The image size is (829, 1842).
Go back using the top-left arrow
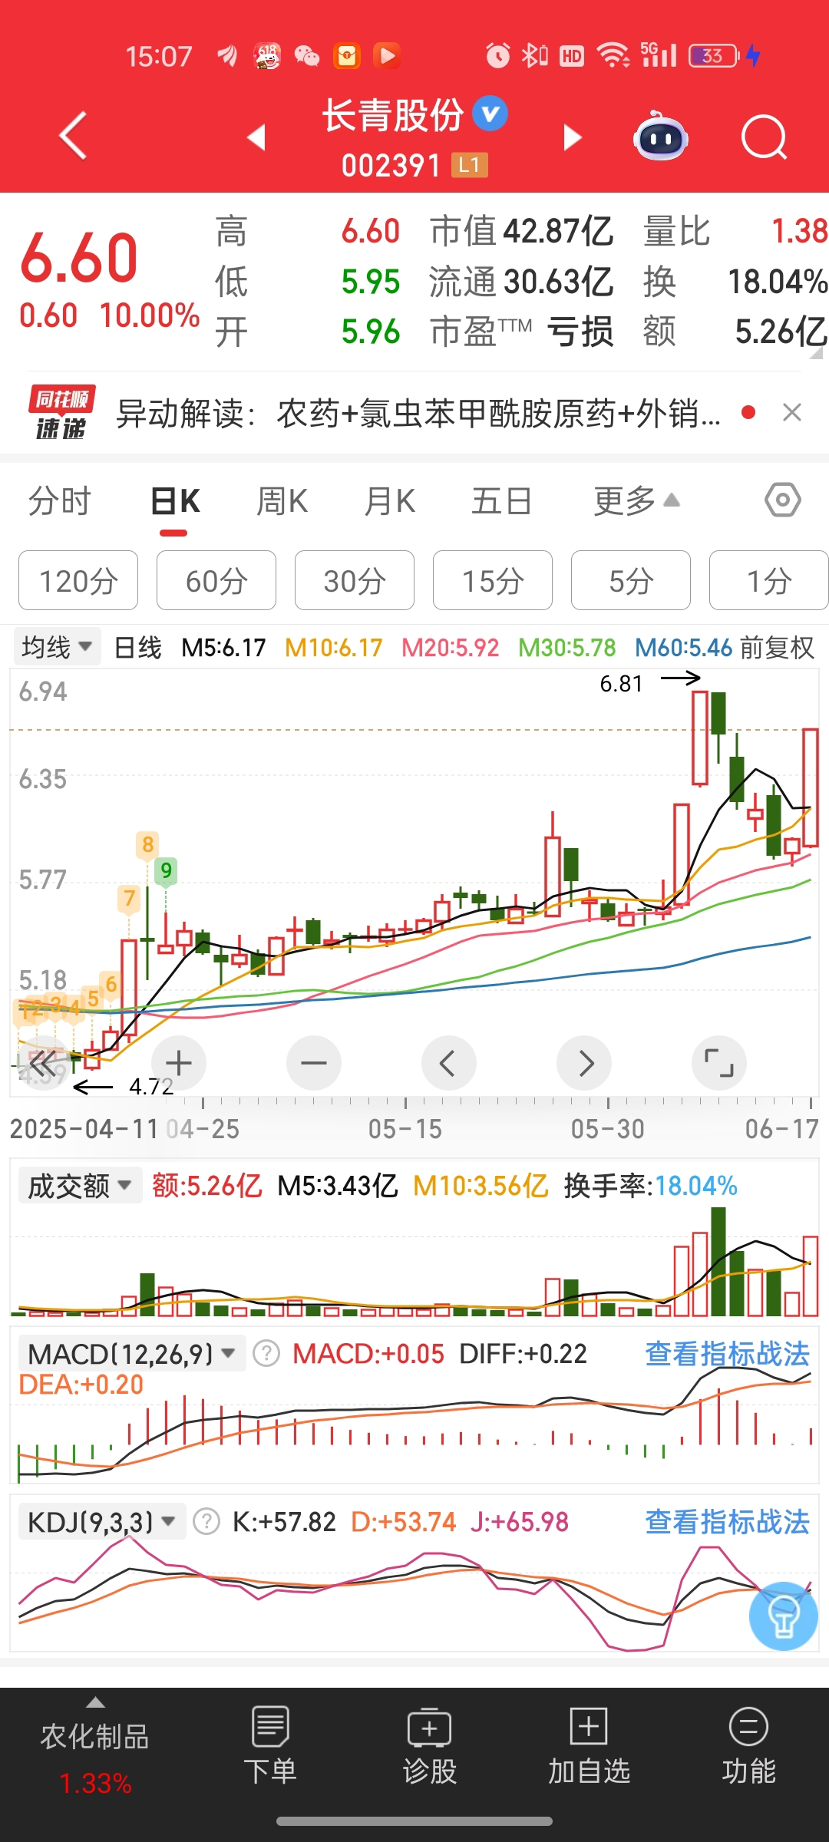pyautogui.click(x=73, y=136)
